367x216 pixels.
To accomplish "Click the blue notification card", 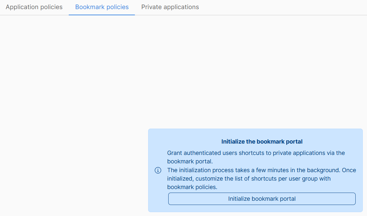I will tap(255, 171).
